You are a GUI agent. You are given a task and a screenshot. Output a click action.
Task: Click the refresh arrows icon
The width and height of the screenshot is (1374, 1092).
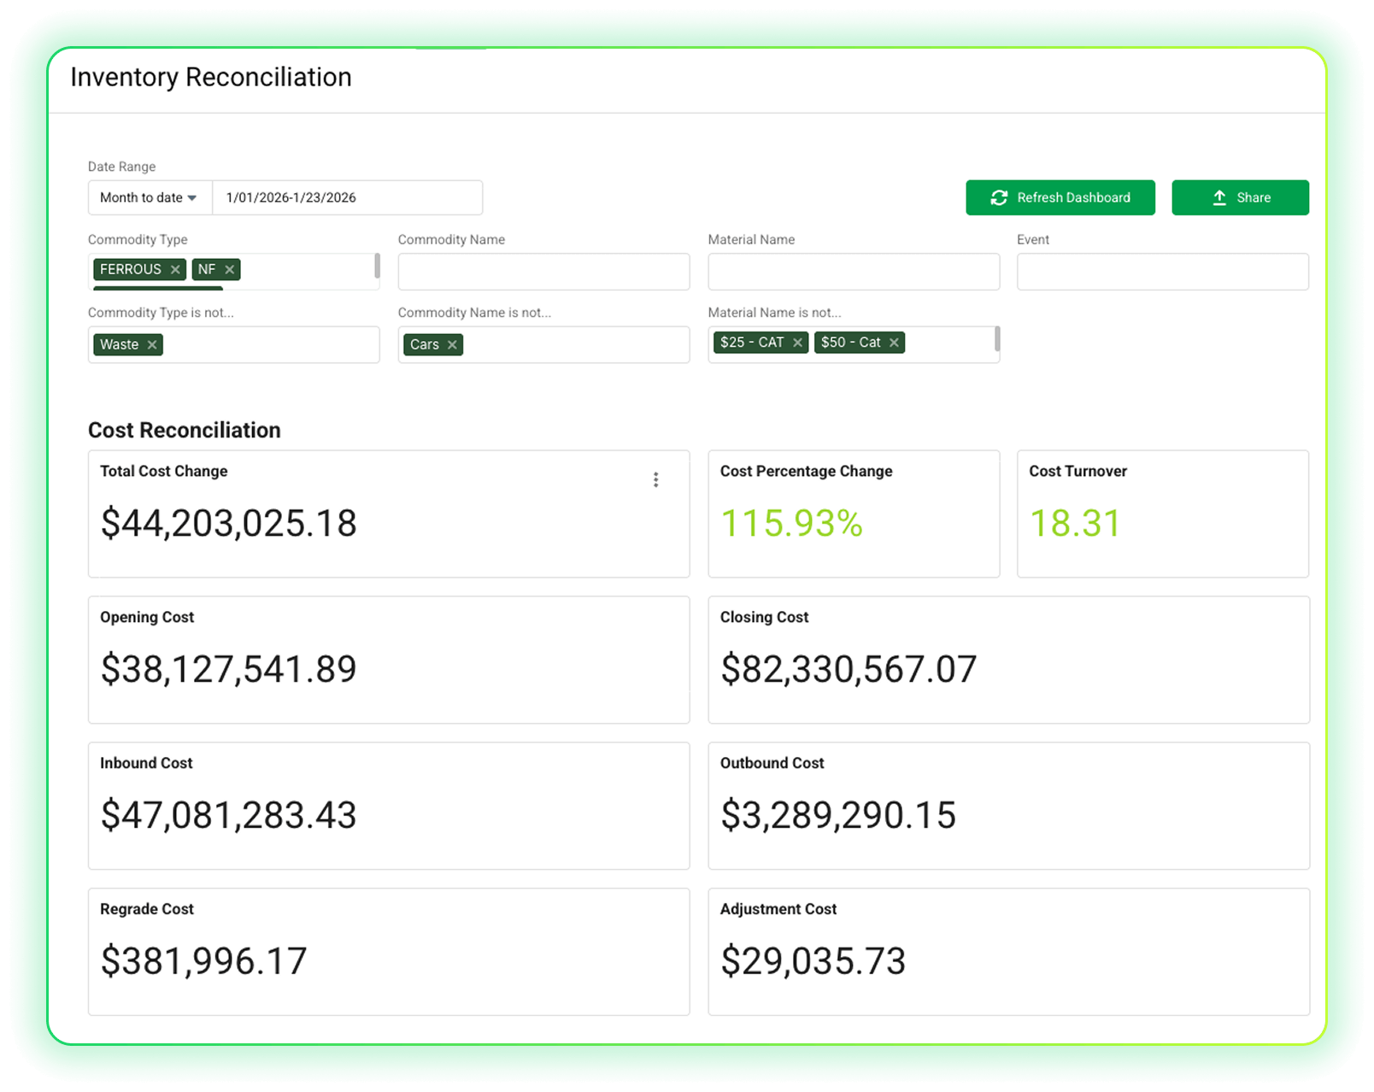(999, 198)
